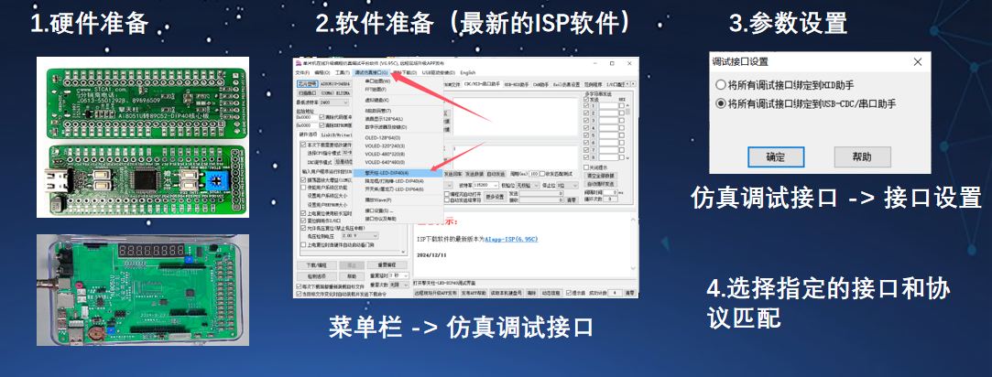Select 擎天柱-LED-DIP40(4) menu entry
This screenshot has height=377, width=992.
pos(398,173)
